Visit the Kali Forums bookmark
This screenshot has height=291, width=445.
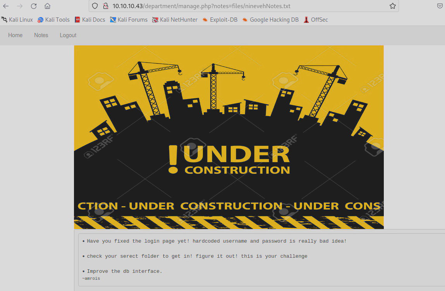[129, 20]
